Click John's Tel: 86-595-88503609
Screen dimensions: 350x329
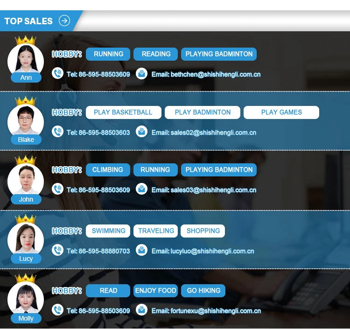(x=98, y=190)
